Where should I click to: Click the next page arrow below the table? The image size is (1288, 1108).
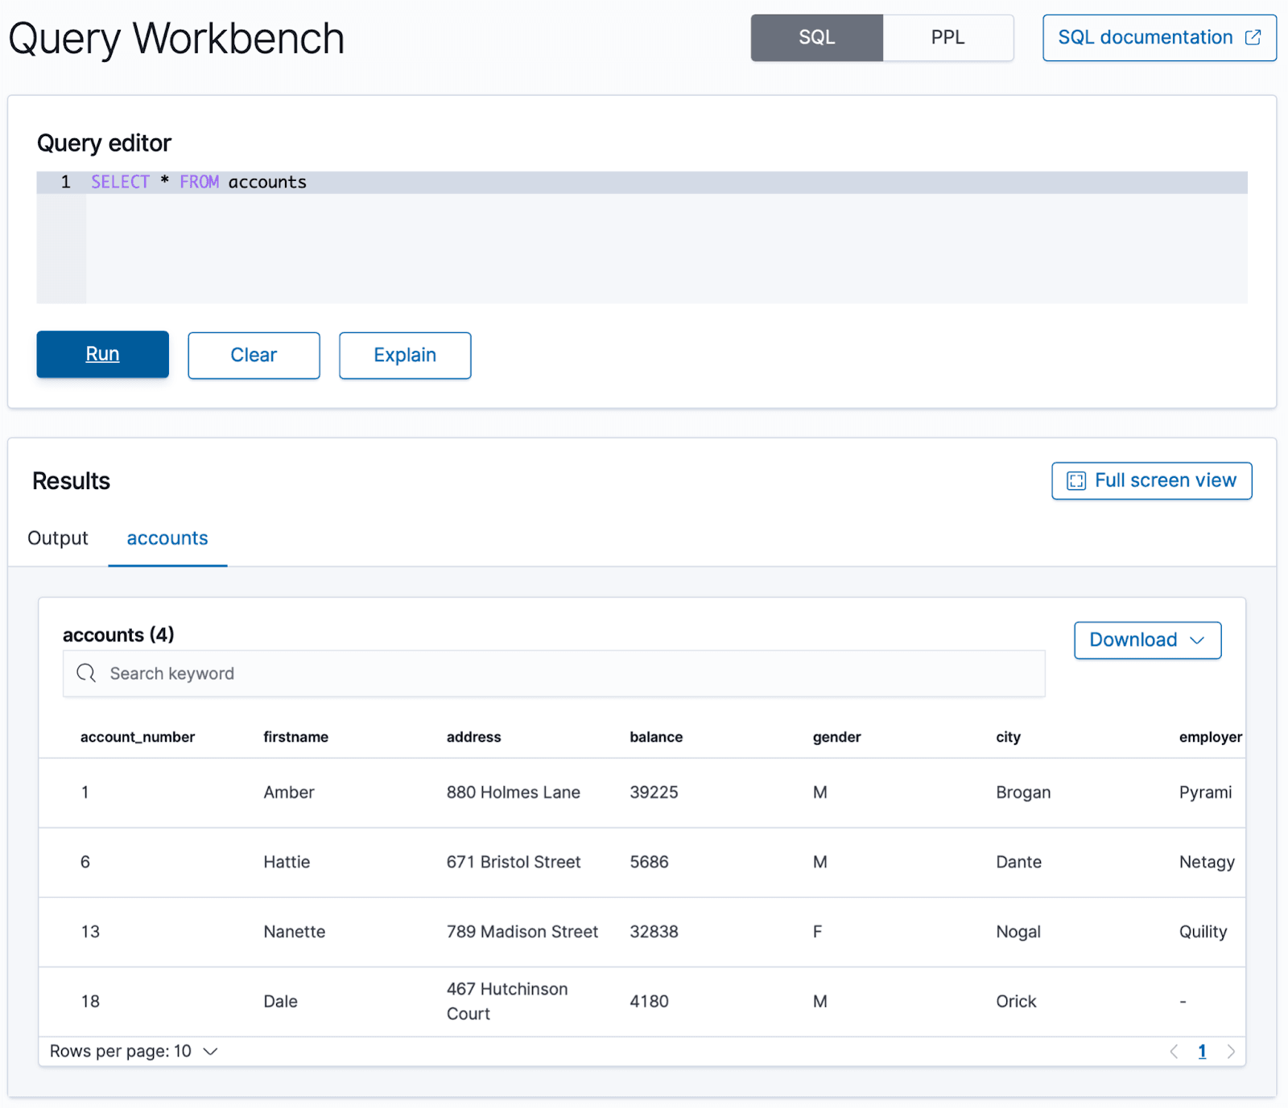tap(1231, 1051)
